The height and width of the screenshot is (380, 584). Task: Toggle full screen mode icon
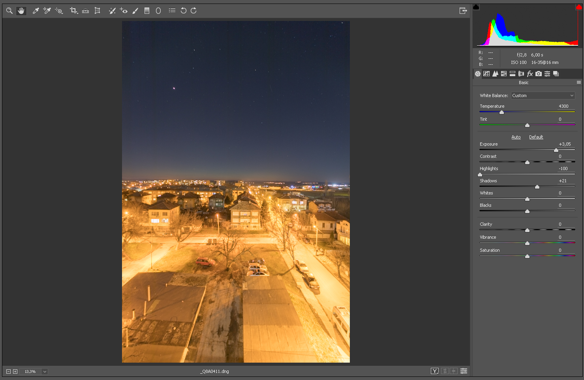pyautogui.click(x=463, y=11)
